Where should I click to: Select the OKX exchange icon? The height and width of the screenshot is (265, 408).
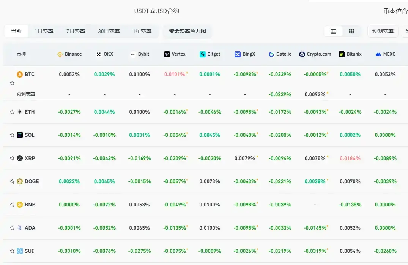click(x=98, y=54)
